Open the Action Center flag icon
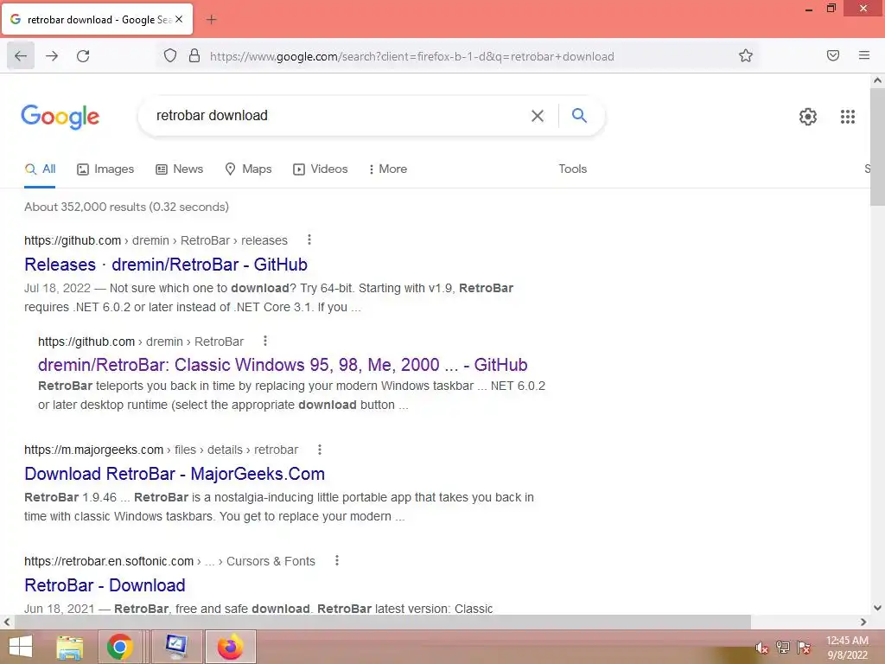885x664 pixels. pos(804,648)
